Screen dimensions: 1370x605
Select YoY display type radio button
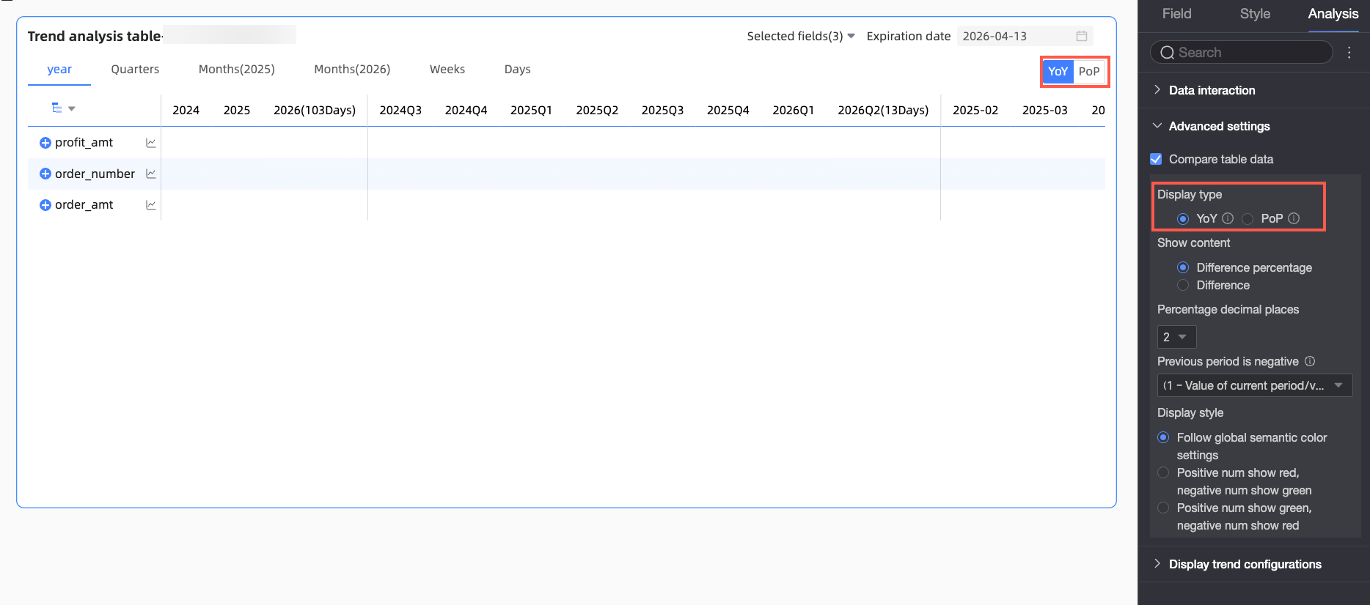[x=1183, y=219]
